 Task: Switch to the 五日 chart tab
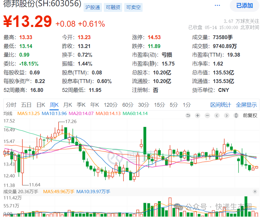coord(26,105)
